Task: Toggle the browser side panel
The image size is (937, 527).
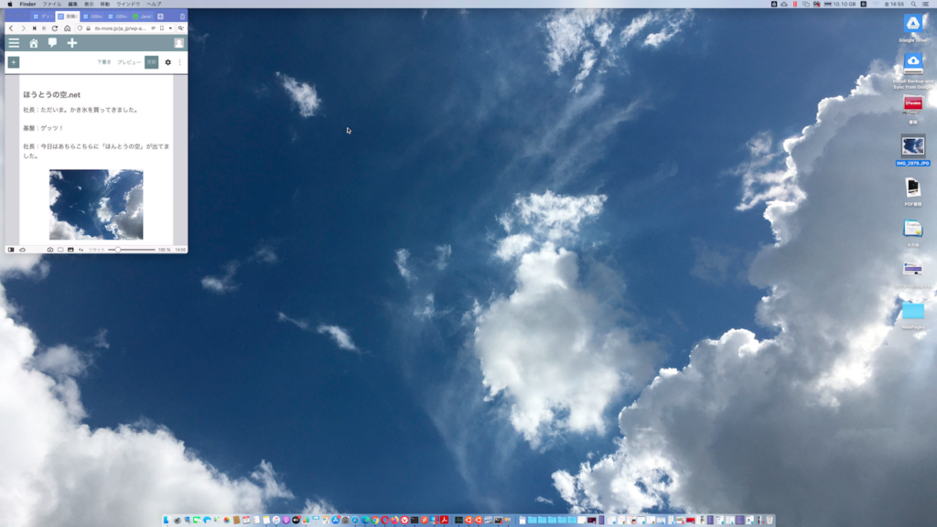Action: (11, 249)
